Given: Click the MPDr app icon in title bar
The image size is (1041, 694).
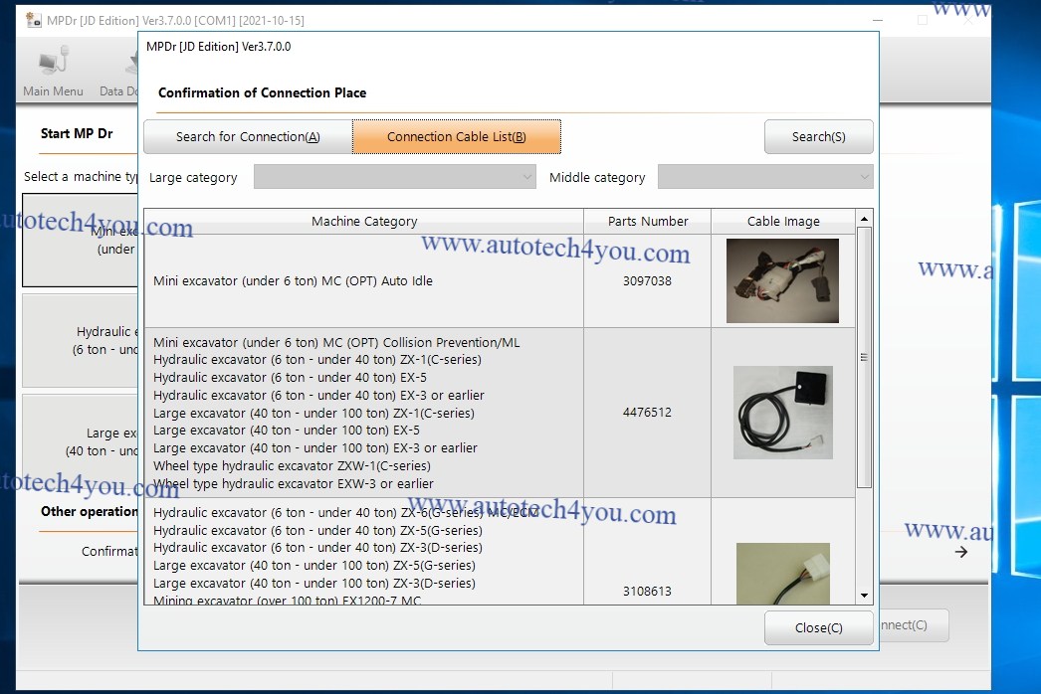Looking at the screenshot, I should (x=33, y=20).
